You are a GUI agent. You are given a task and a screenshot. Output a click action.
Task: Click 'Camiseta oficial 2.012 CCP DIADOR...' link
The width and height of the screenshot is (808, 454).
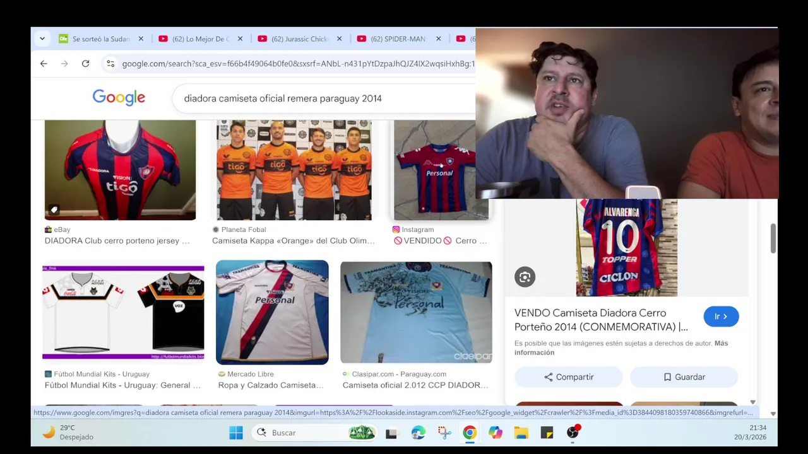pyautogui.click(x=415, y=385)
